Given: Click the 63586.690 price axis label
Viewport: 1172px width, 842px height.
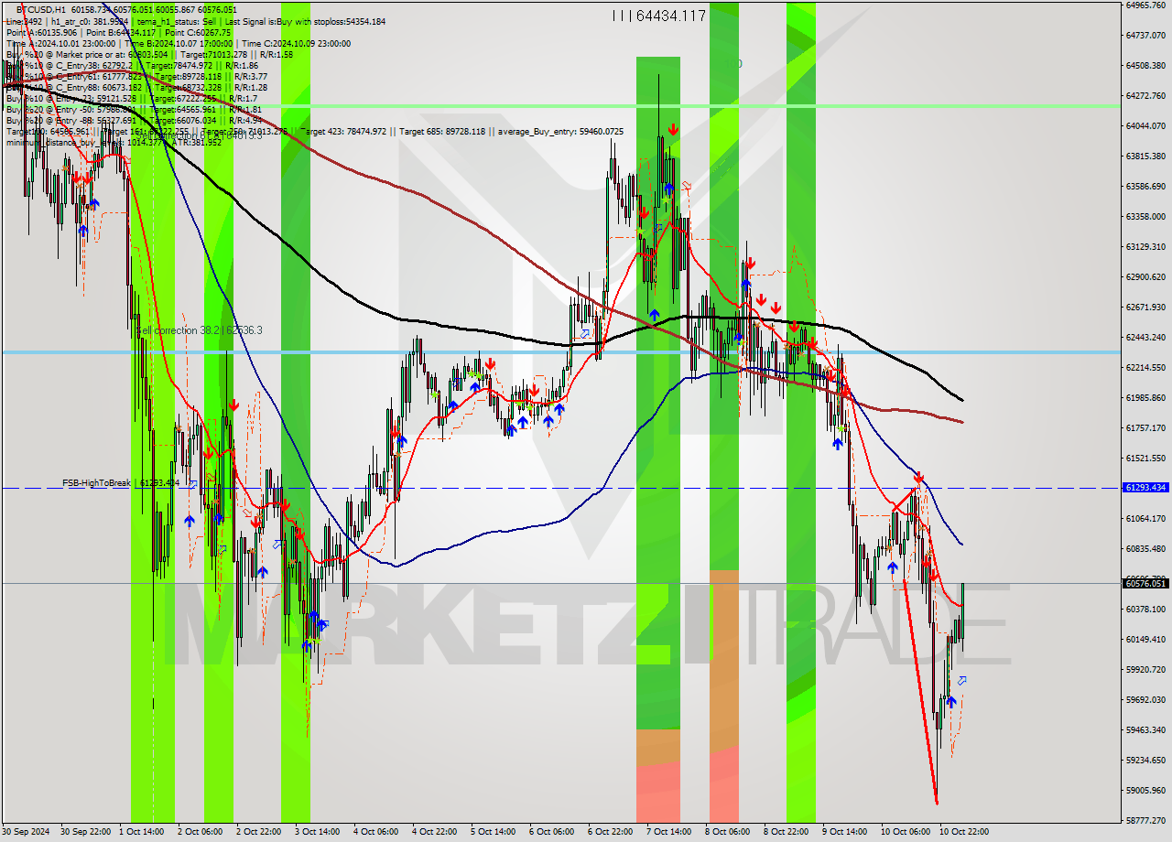Looking at the screenshot, I should 1145,187.
